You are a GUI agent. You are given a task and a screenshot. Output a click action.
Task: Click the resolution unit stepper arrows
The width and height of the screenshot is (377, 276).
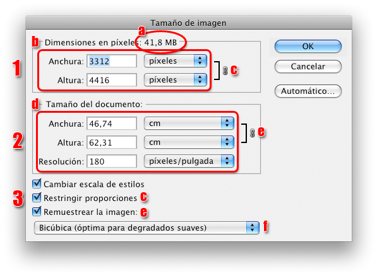227,161
